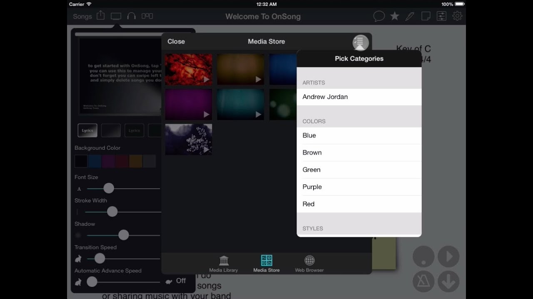Tap the split-pane layout icon next to headphones

(x=147, y=16)
